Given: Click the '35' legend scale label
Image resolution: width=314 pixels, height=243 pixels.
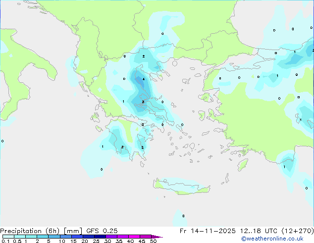Looking at the screenshot, I should tap(119, 241).
